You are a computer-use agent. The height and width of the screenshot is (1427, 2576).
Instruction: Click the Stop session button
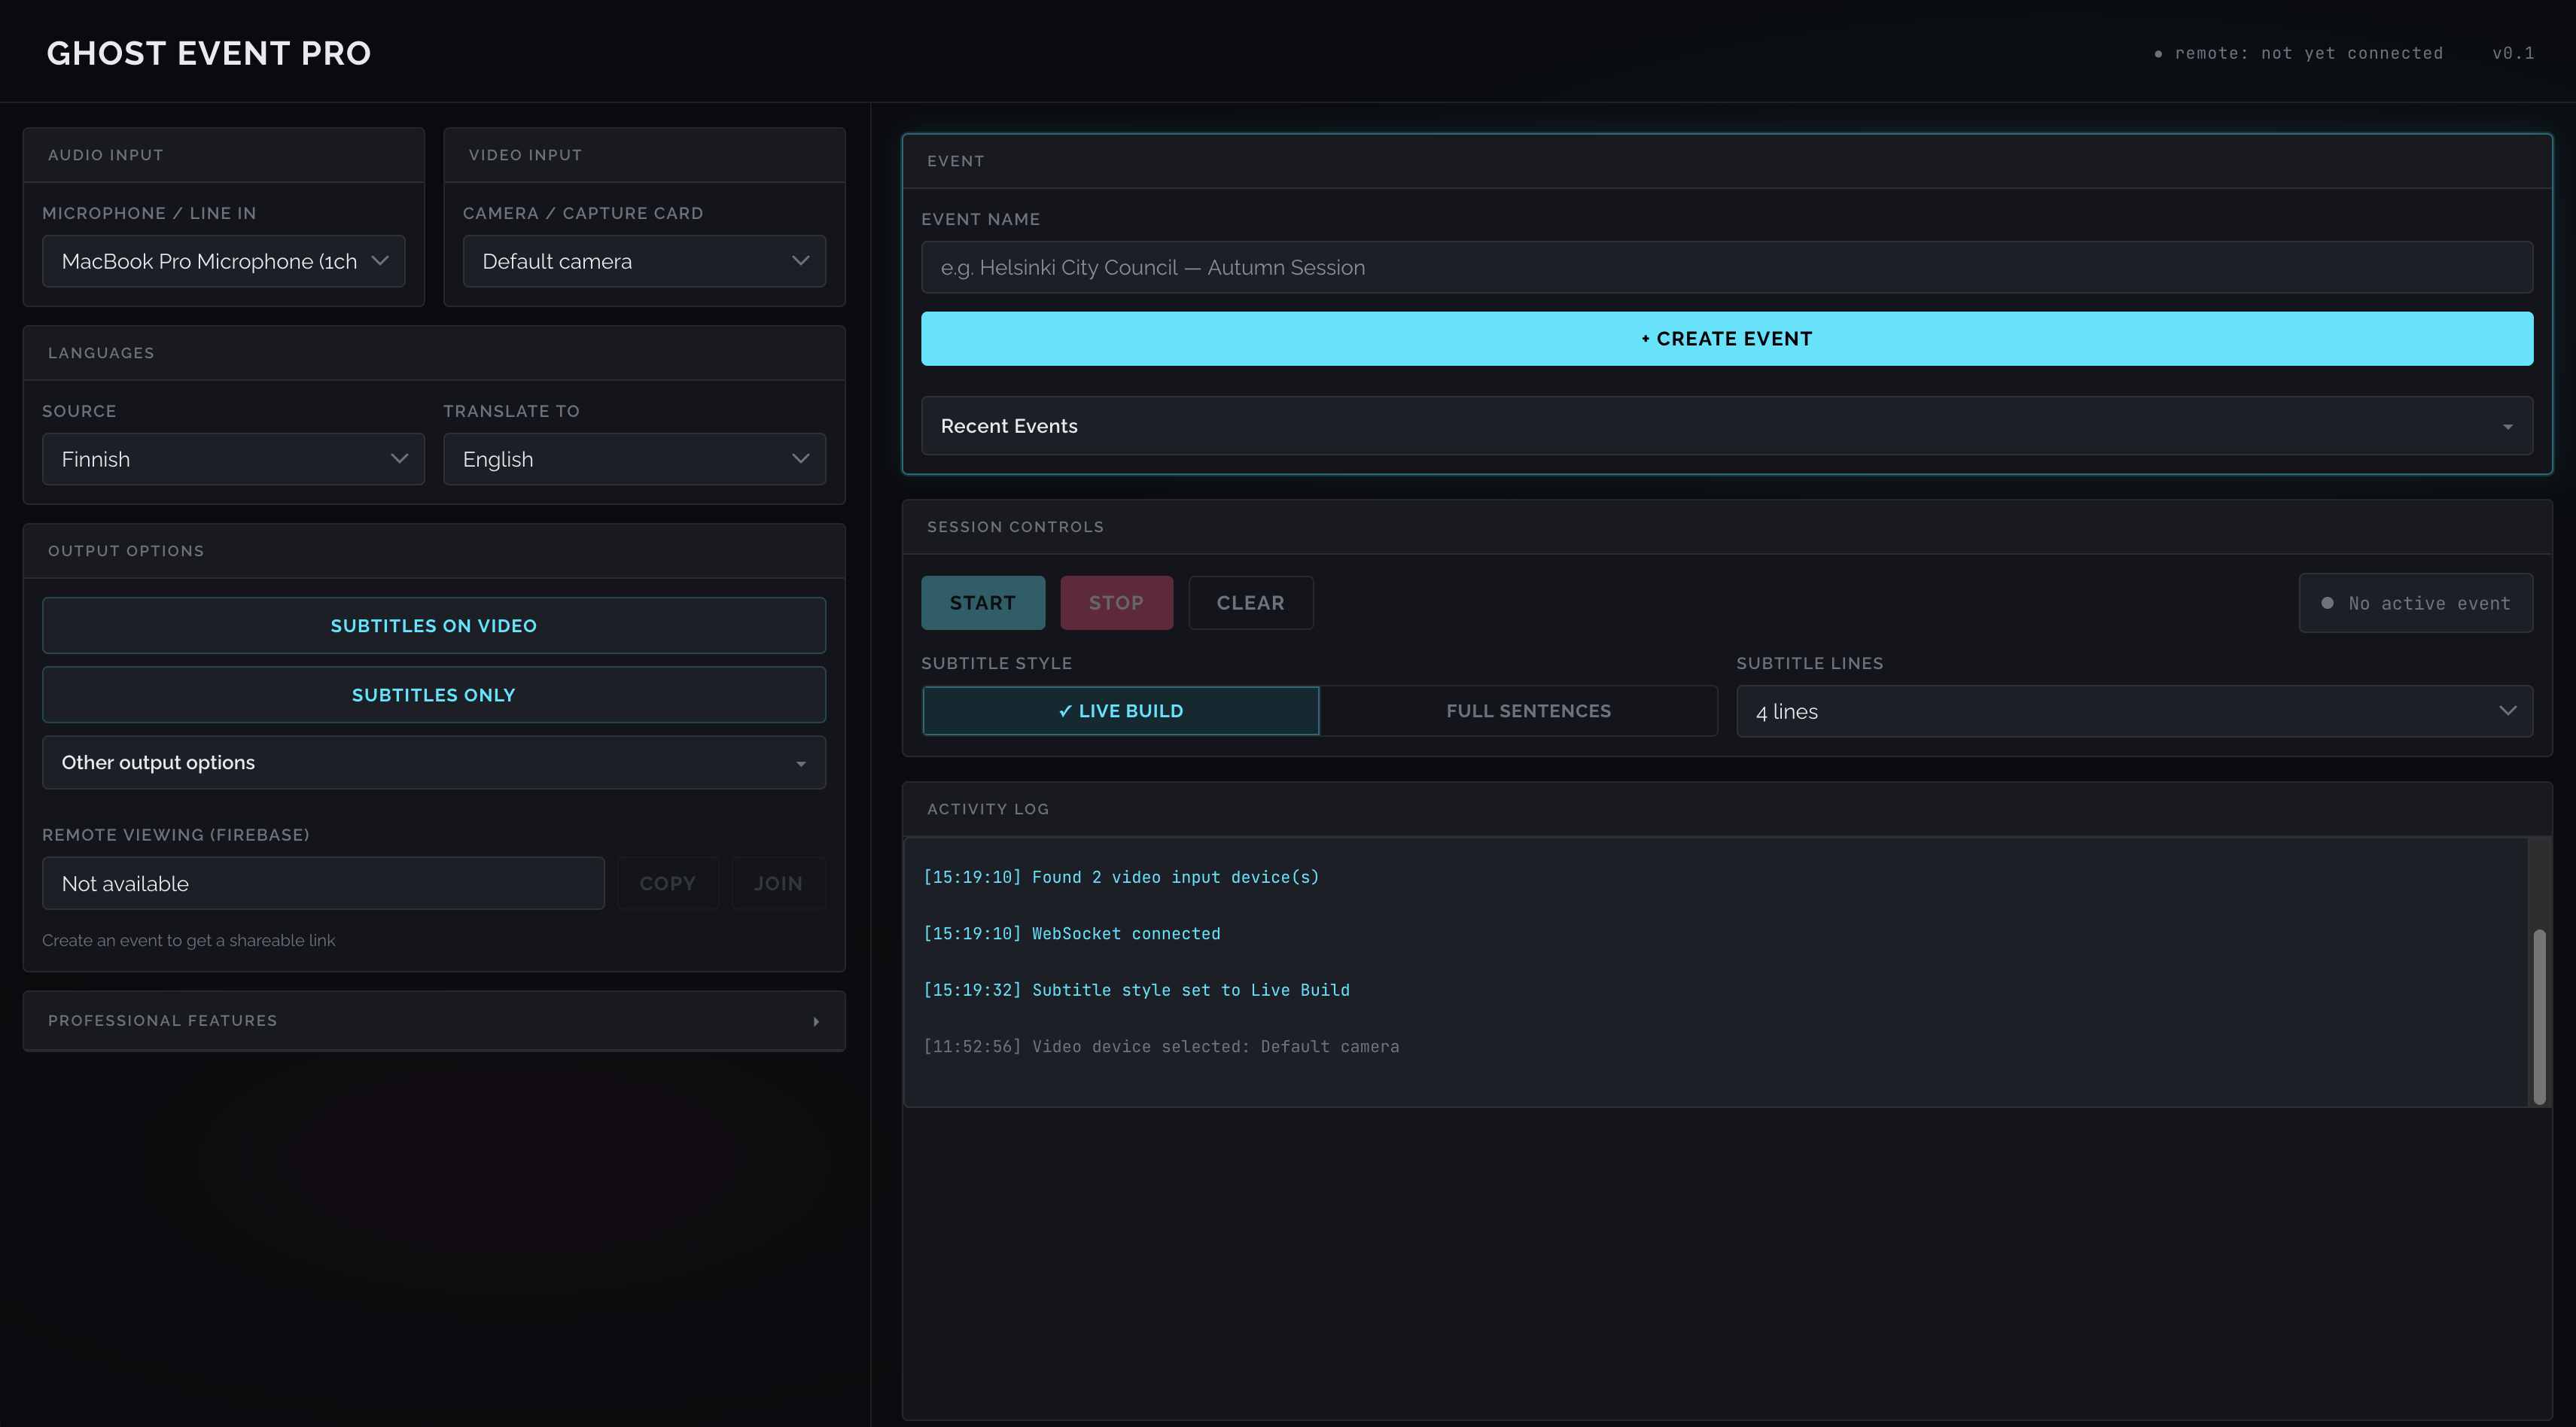pos(1117,603)
